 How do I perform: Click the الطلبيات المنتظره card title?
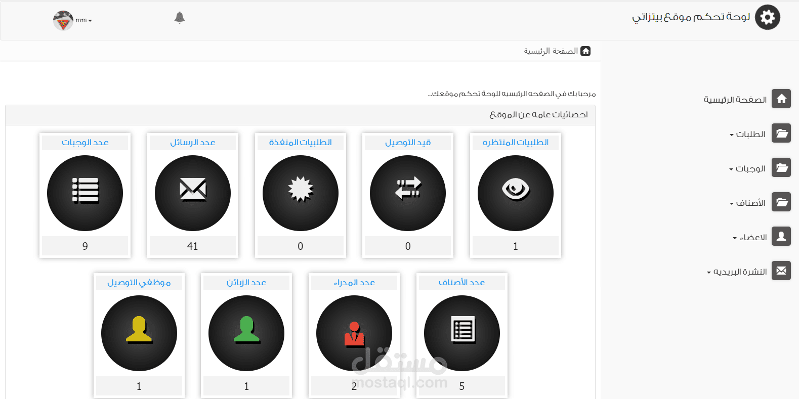tap(516, 142)
